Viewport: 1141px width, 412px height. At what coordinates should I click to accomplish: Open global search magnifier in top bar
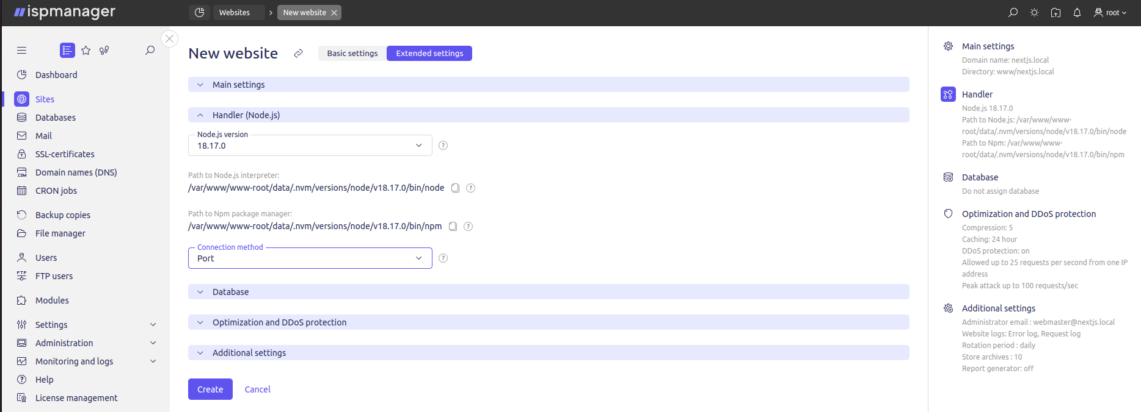click(1013, 12)
